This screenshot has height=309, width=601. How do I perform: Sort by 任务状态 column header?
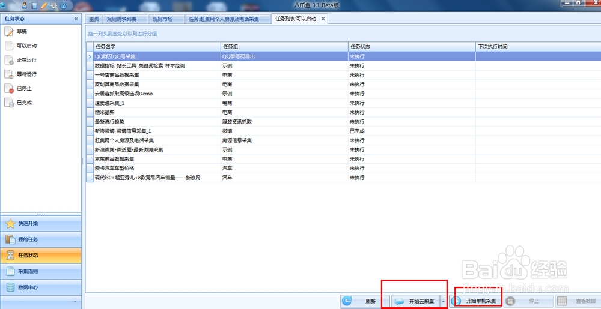[x=412, y=47]
